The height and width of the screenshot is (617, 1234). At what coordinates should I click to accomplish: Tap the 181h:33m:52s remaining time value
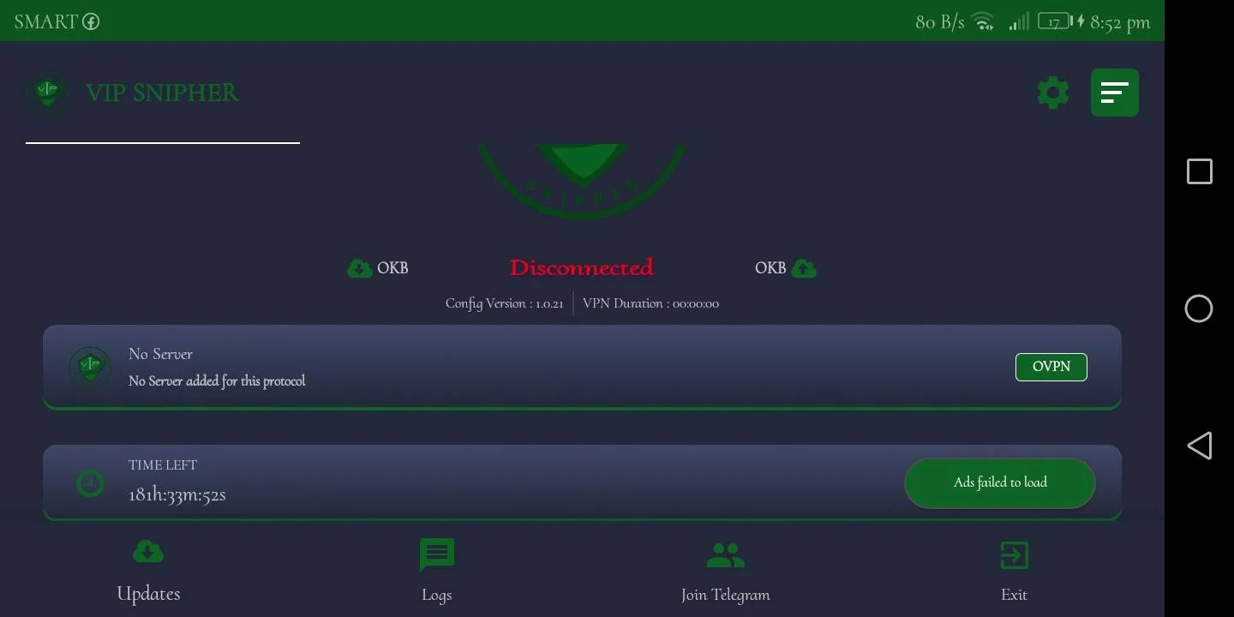click(177, 494)
